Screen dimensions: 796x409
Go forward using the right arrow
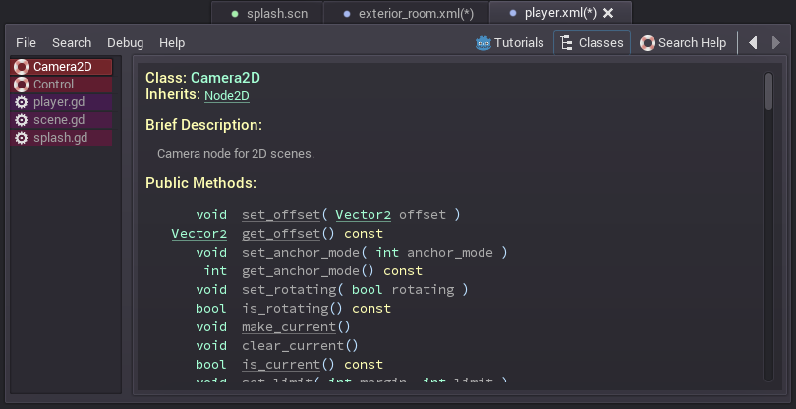pos(777,42)
